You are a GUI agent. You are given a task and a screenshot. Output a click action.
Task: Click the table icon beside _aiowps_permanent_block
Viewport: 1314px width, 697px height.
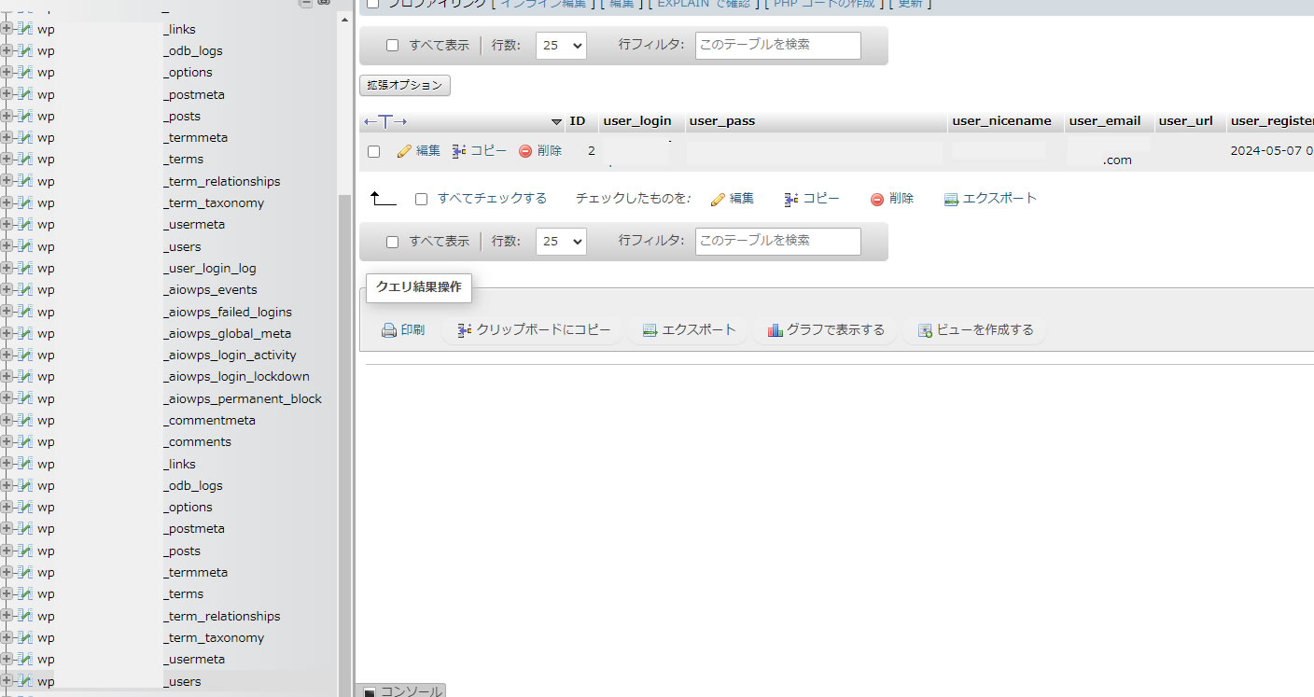coord(25,398)
